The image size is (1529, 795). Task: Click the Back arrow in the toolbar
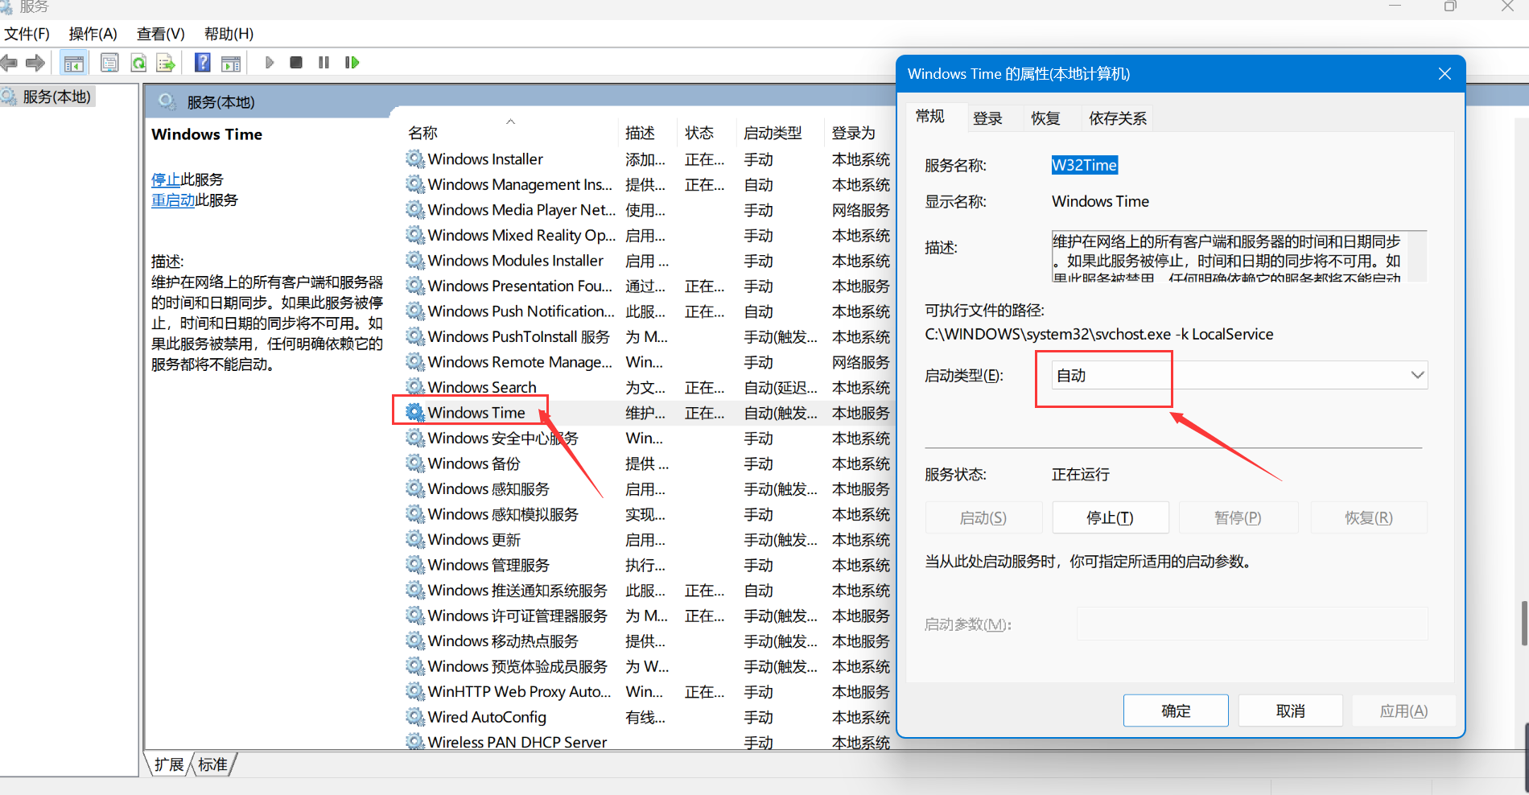9,63
